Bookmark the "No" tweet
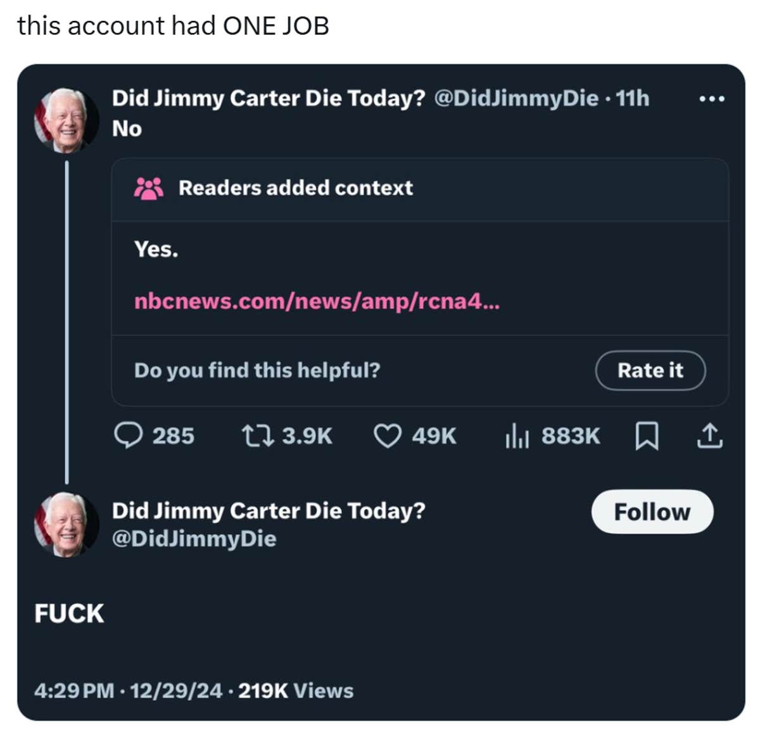Image resolution: width=760 pixels, height=732 pixels. point(647,436)
